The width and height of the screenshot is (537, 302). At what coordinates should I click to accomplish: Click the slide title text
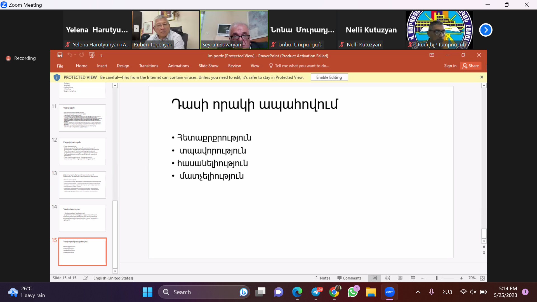coord(255,104)
